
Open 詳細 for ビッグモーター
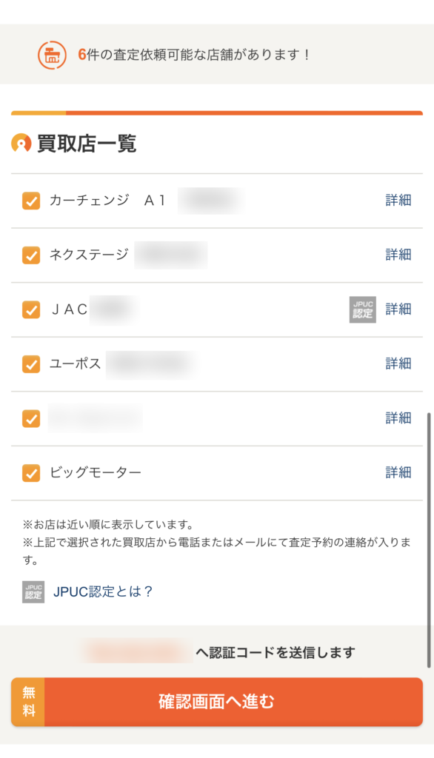(x=398, y=472)
